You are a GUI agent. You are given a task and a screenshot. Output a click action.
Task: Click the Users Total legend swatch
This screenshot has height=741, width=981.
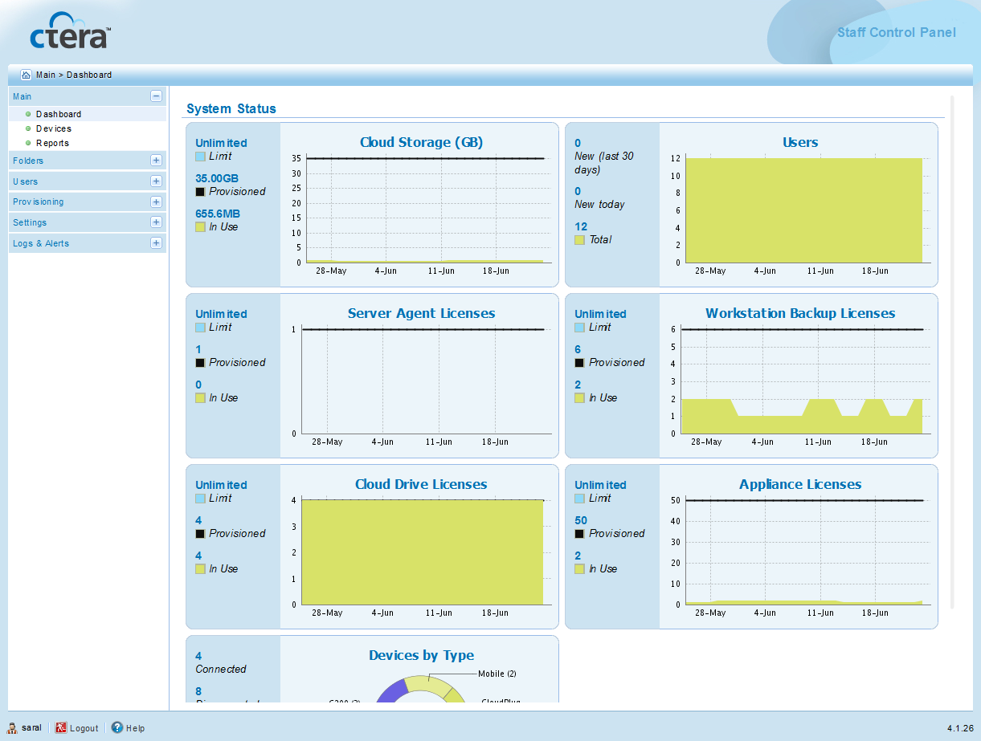tap(579, 240)
